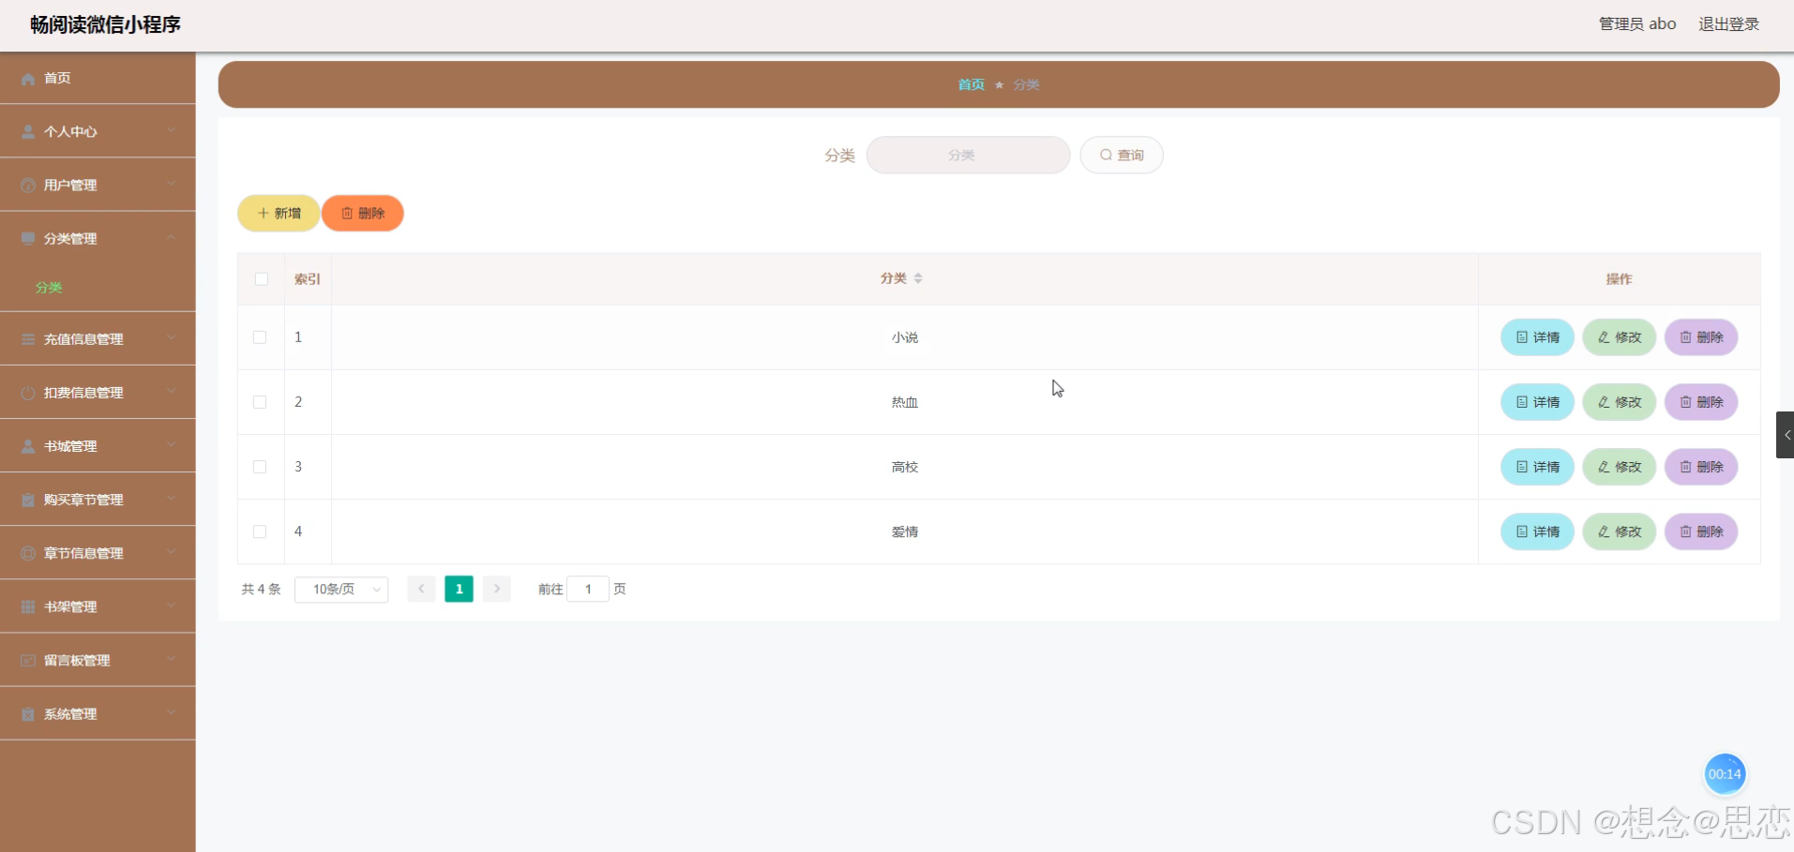
Task: Expand the 用户管理 chevron
Action: pyautogui.click(x=172, y=184)
